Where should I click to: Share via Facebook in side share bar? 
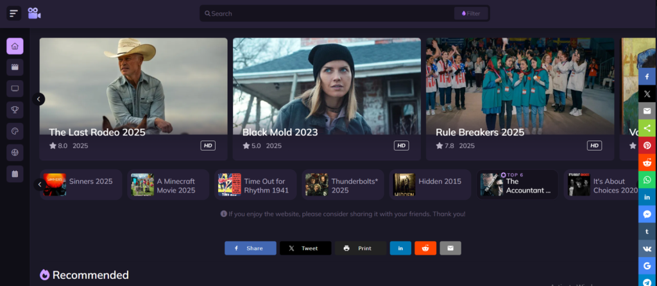tap(647, 76)
